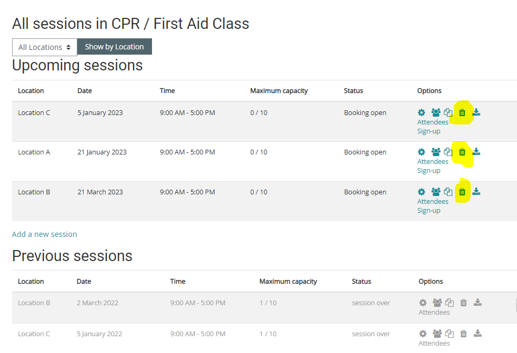
Task: Click Sign-up link for Location B March session
Action: [429, 210]
